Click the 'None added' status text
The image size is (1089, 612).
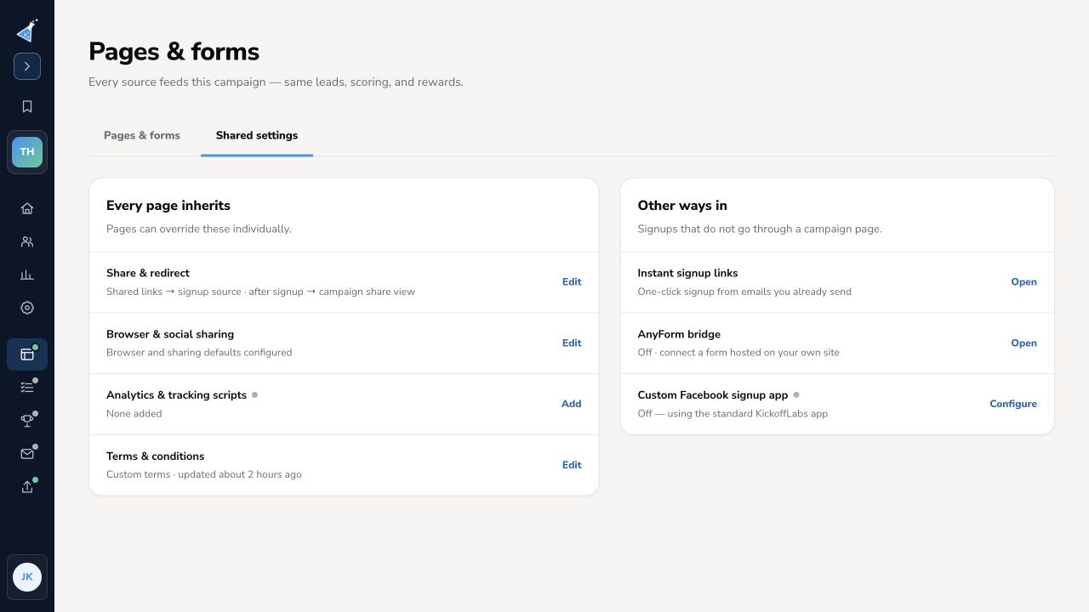[x=134, y=414]
